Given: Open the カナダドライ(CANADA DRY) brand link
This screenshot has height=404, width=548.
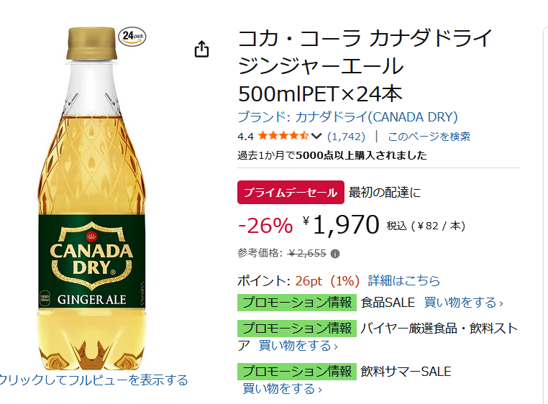Looking at the screenshot, I should [347, 117].
